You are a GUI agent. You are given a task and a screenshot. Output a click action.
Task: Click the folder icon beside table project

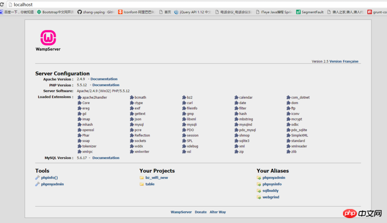[x=142, y=184]
